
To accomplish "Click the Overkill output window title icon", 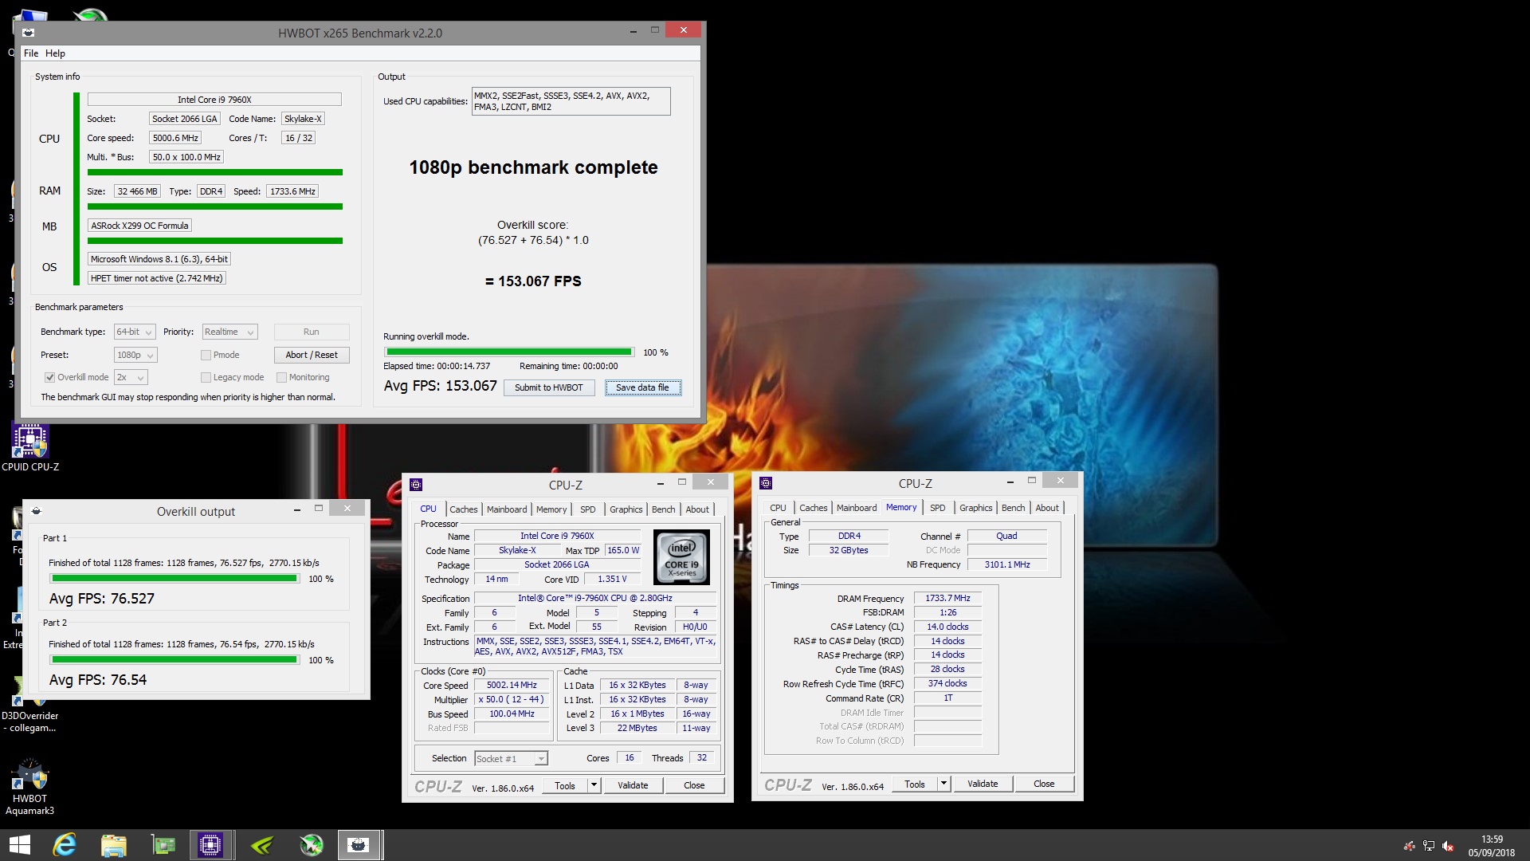I will pos(36,511).
